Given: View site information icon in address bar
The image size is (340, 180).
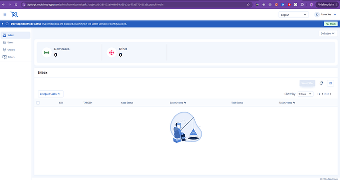Looking at the screenshot, I should pos(24,4).
